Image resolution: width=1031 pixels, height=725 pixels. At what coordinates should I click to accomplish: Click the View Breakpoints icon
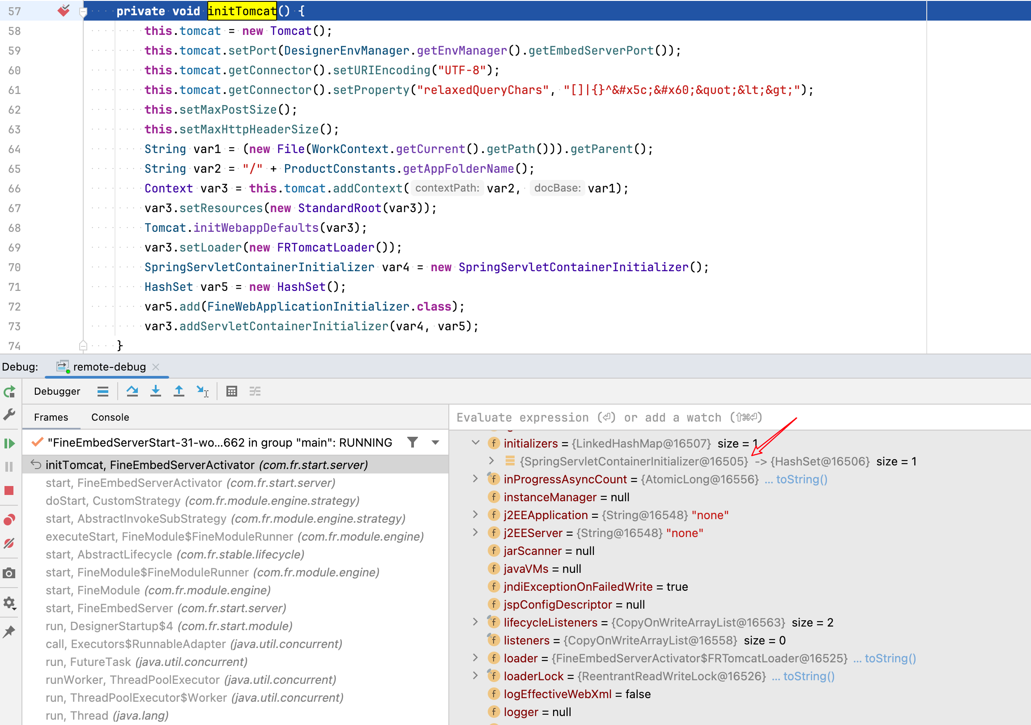click(9, 520)
